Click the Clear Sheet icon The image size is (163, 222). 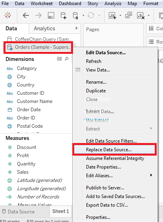[141, 15]
